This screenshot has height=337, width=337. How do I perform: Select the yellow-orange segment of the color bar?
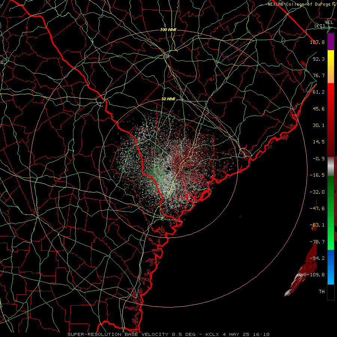pos(331,67)
